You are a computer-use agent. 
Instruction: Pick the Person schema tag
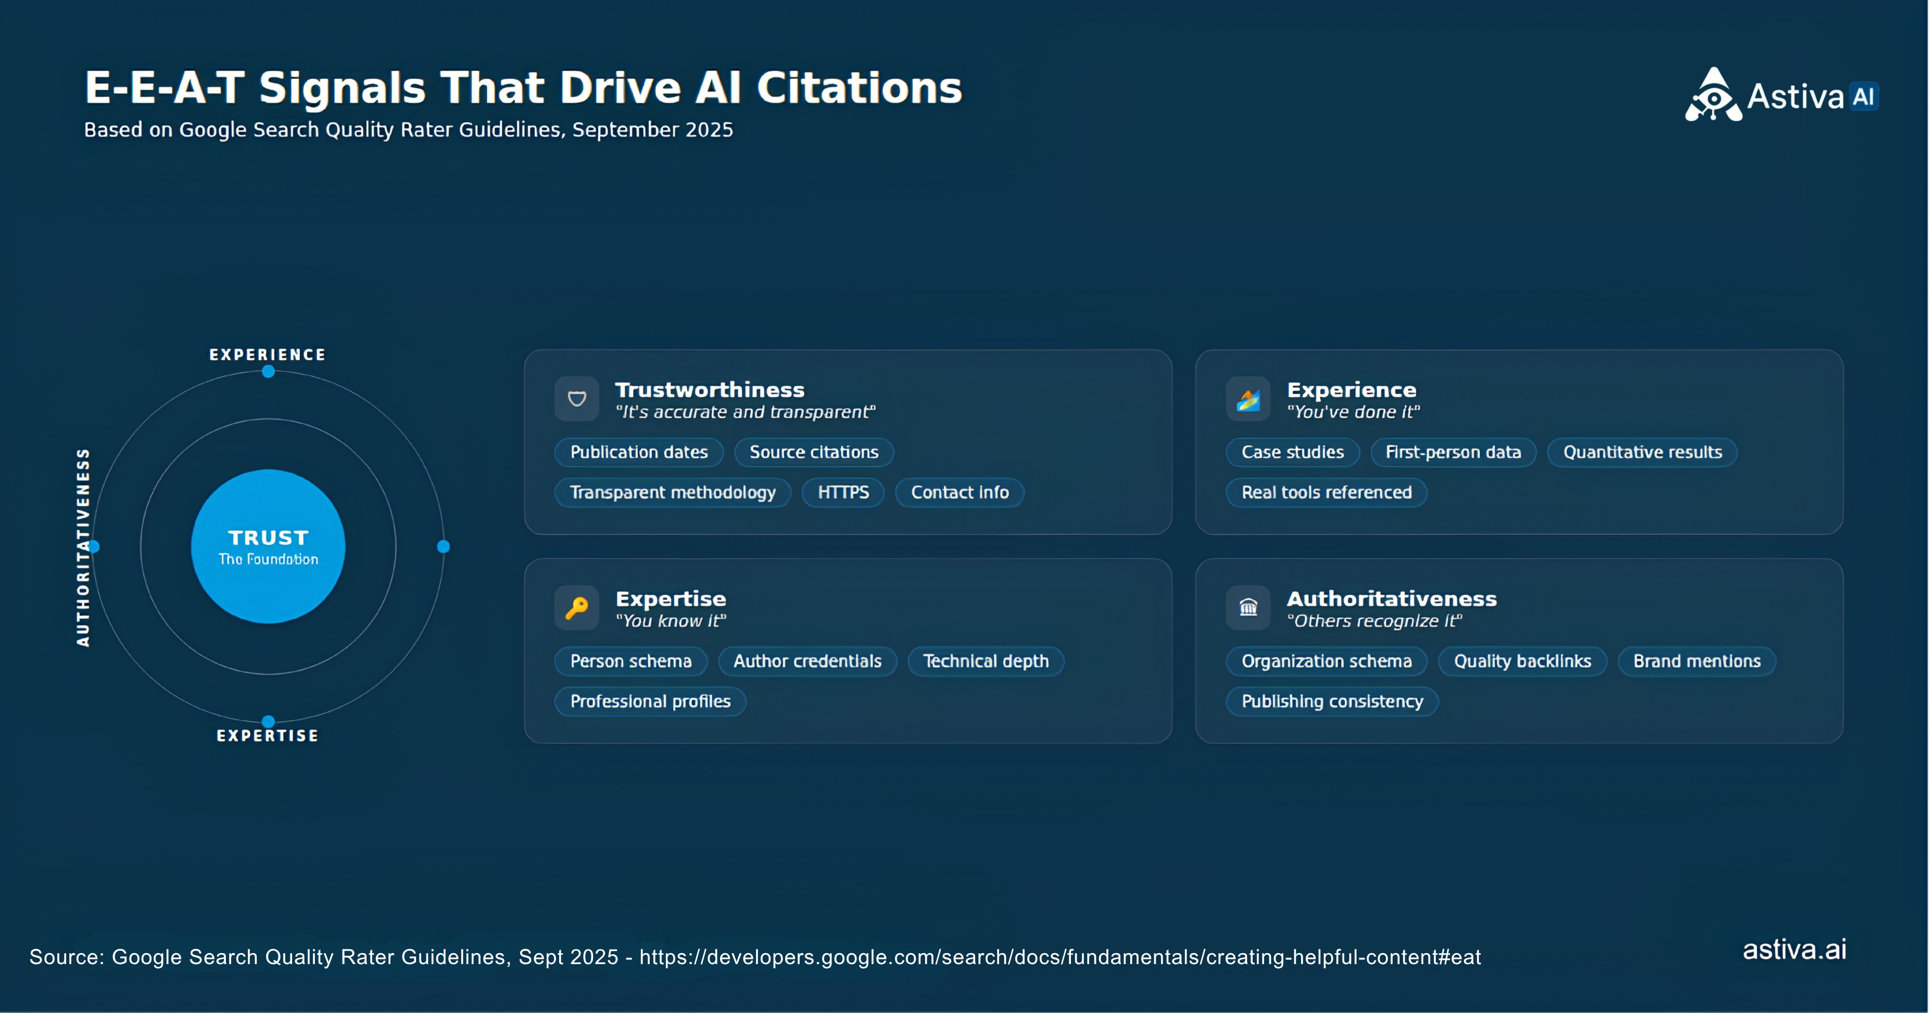pos(630,662)
